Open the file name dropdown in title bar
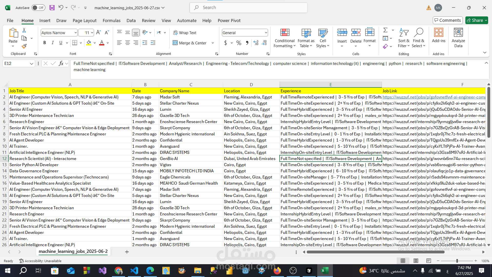 point(163,8)
